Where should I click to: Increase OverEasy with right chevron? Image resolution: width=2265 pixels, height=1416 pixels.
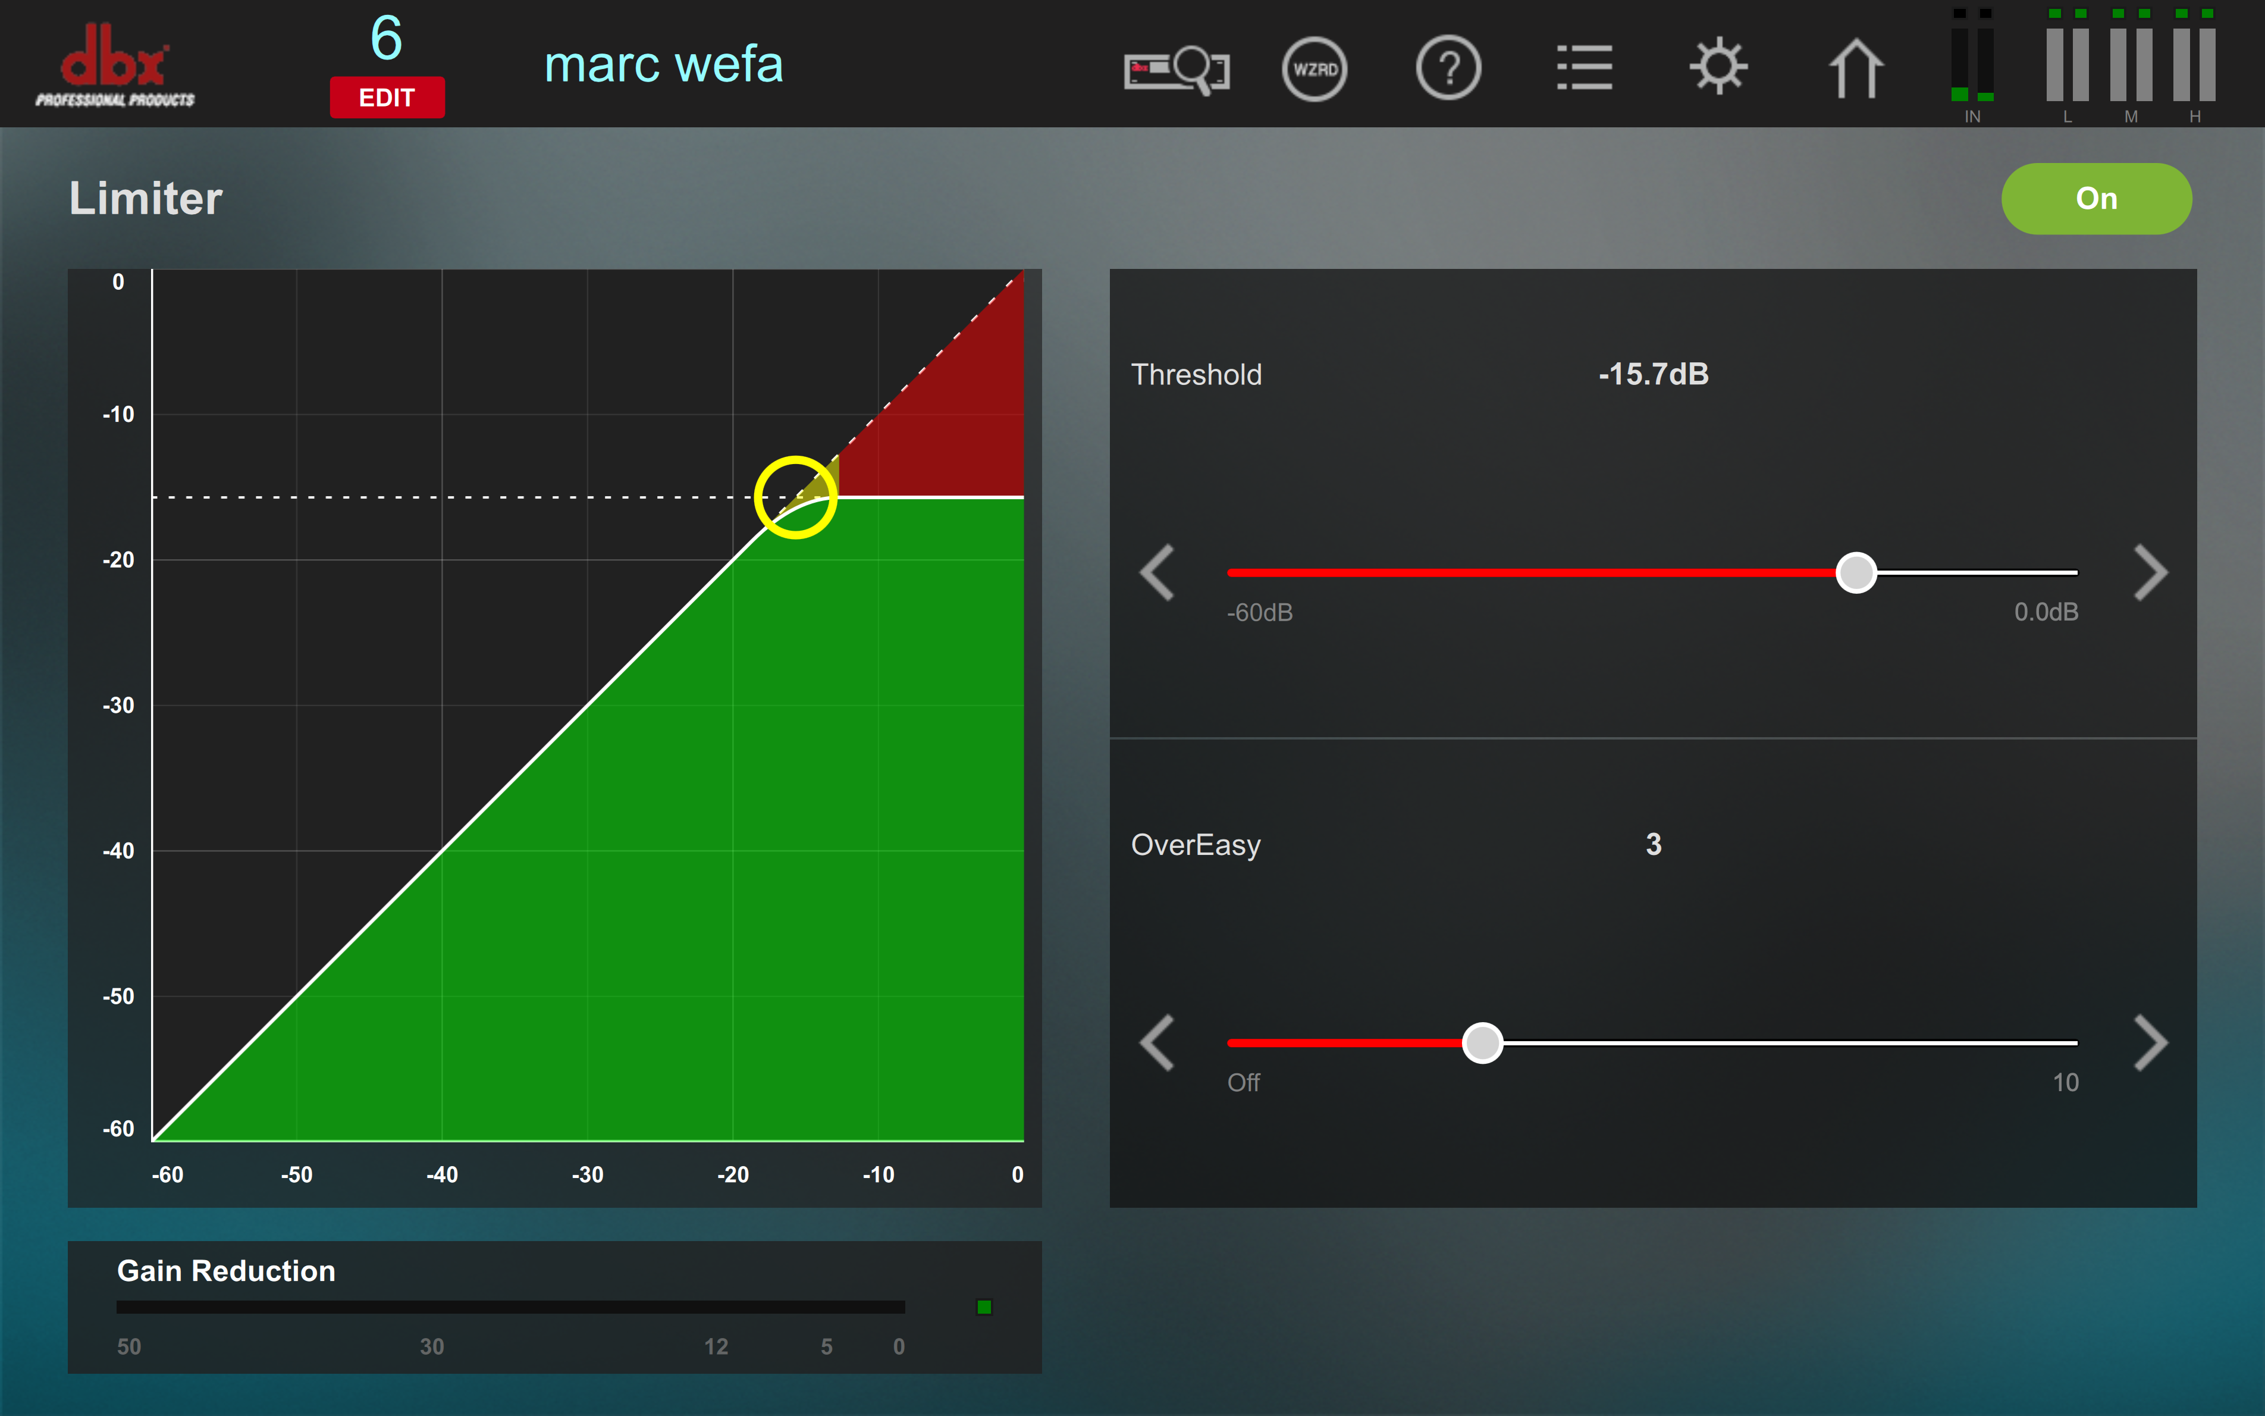(2150, 1042)
